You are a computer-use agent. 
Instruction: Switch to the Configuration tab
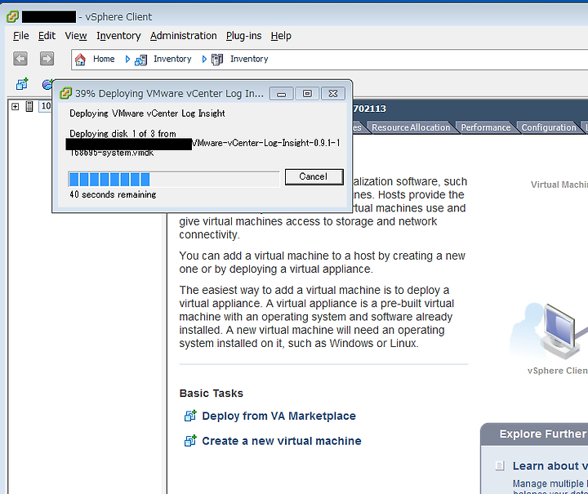click(x=549, y=127)
